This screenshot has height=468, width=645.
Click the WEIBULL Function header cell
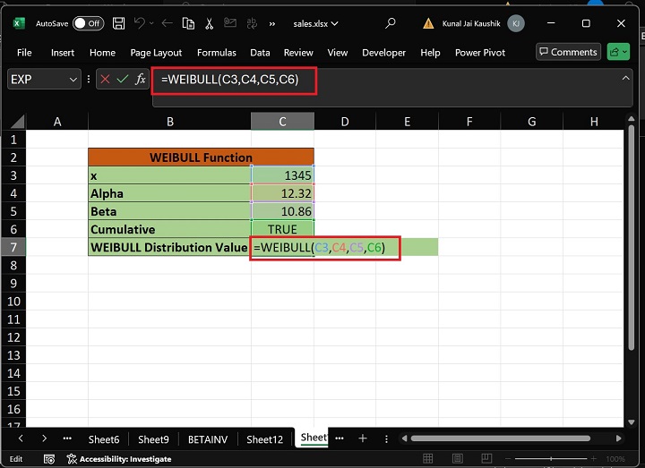[201, 157]
